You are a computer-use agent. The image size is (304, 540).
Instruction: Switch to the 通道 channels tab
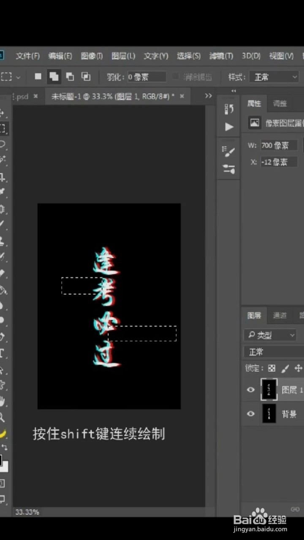[280, 316]
